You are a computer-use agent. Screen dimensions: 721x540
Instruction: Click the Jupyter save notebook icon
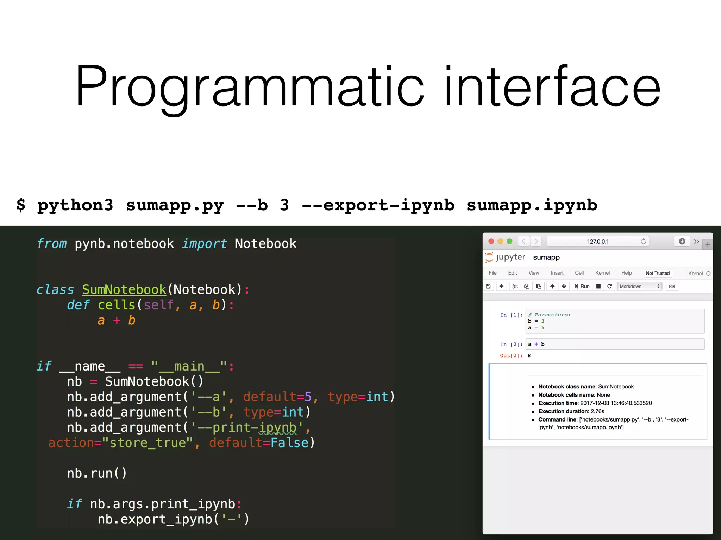488,286
